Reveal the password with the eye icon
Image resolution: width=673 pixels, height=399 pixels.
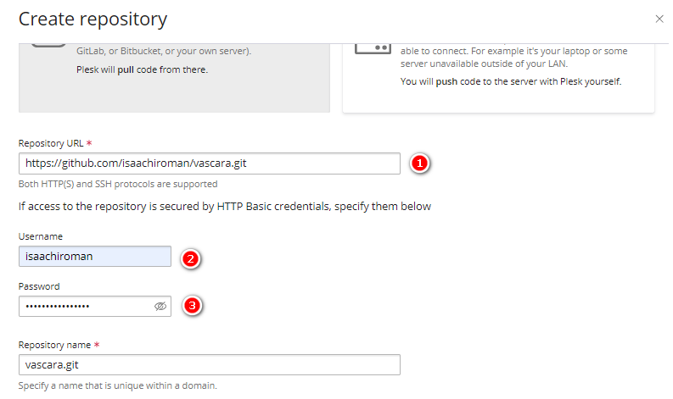(x=160, y=307)
